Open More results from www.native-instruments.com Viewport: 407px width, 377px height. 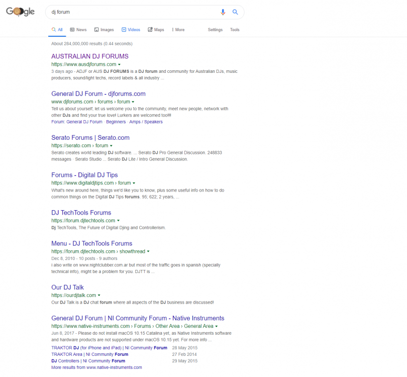tap(96, 367)
